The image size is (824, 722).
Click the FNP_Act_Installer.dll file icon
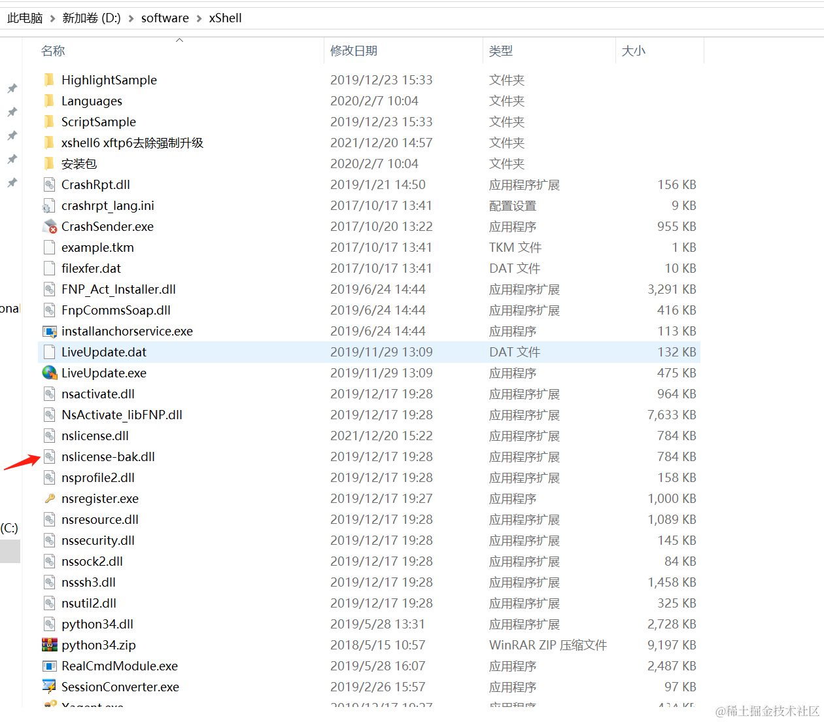[x=49, y=289]
